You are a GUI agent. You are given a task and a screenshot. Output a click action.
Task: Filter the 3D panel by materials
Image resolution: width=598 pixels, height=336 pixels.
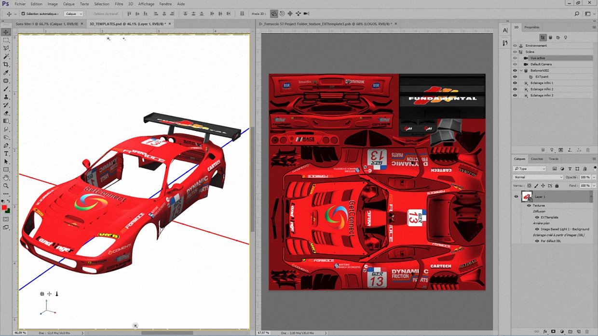pos(558,38)
